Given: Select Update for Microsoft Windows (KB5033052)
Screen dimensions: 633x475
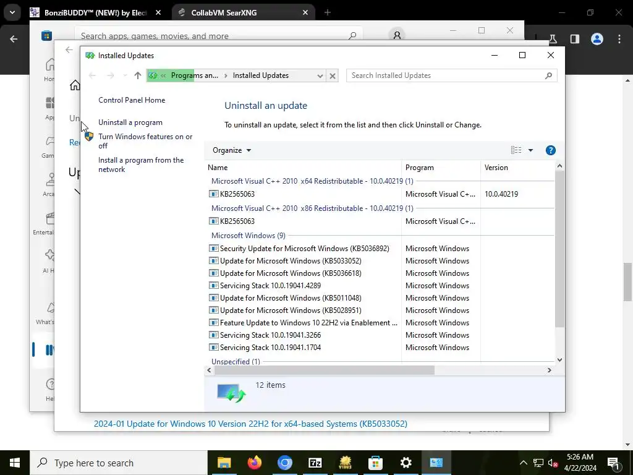Looking at the screenshot, I should 380,261.
